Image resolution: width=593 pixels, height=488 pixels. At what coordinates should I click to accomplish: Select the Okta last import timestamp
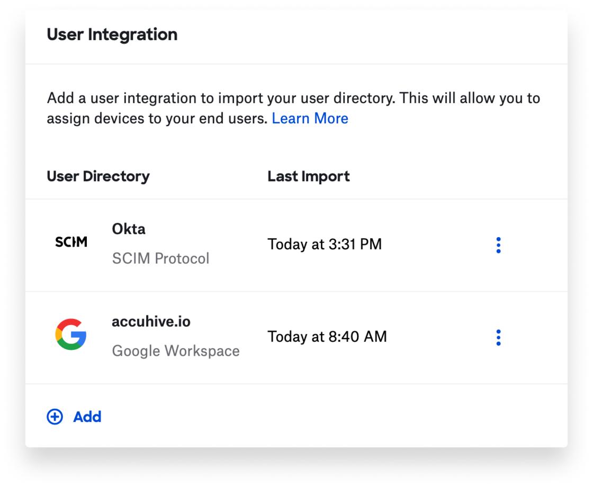[325, 244]
